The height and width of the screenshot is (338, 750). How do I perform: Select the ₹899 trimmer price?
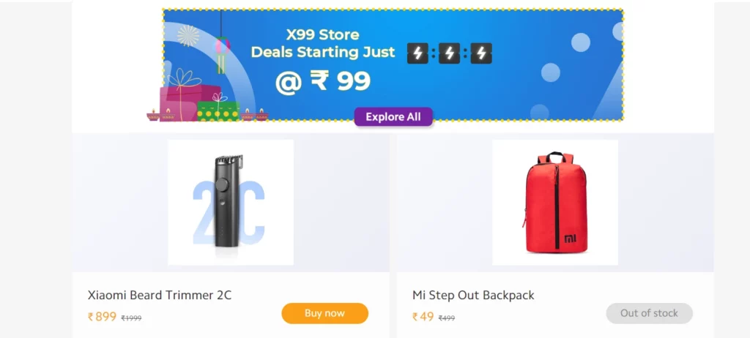102,317
